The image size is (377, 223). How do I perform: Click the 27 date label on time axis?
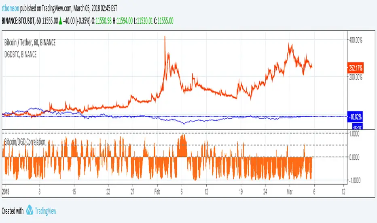click(133, 192)
